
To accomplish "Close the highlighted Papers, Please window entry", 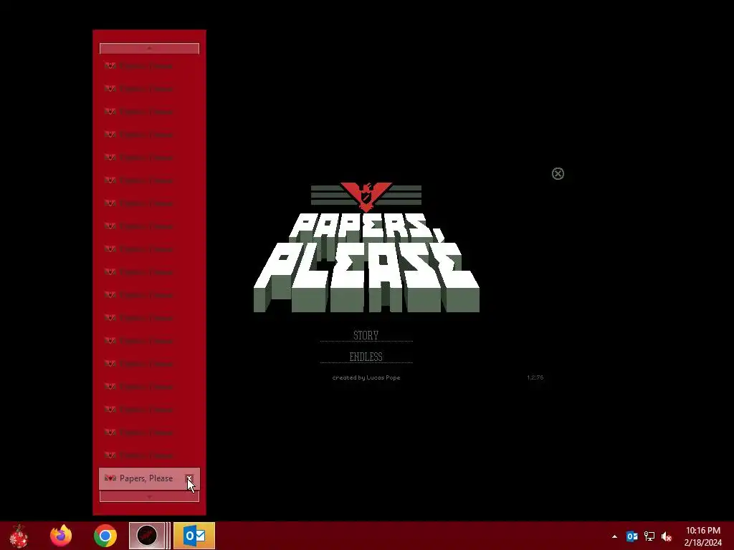I will coord(189,478).
